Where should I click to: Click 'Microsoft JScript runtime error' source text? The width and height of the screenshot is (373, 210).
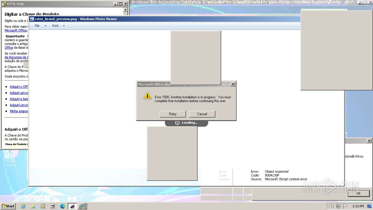286,179
